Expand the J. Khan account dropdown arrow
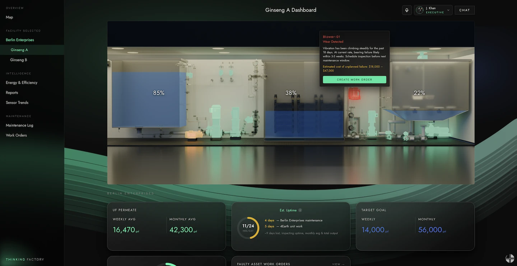 448,10
